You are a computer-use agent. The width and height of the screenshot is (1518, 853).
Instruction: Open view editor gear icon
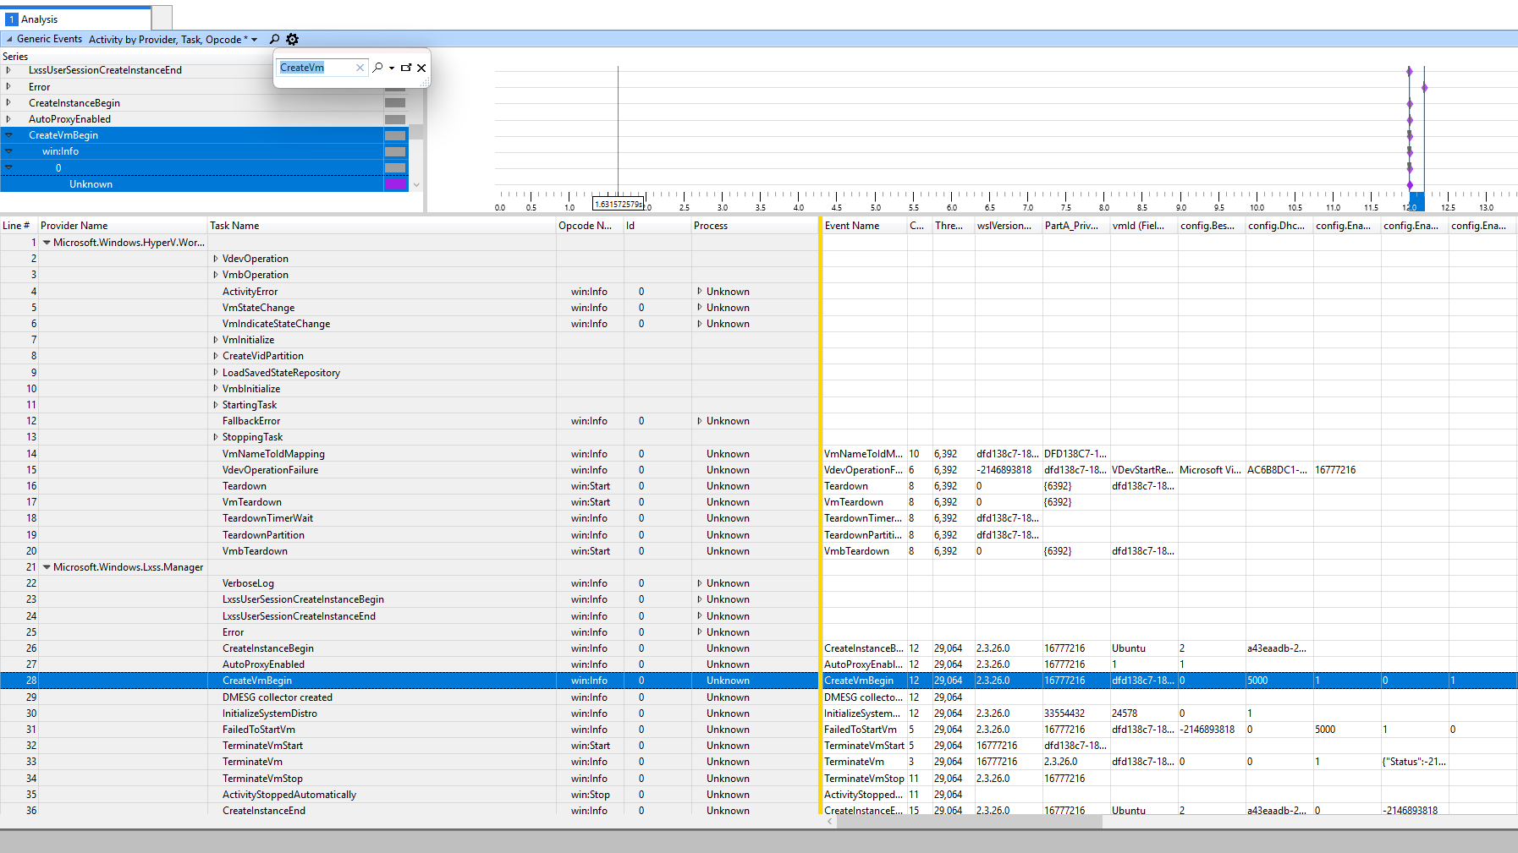tap(293, 39)
